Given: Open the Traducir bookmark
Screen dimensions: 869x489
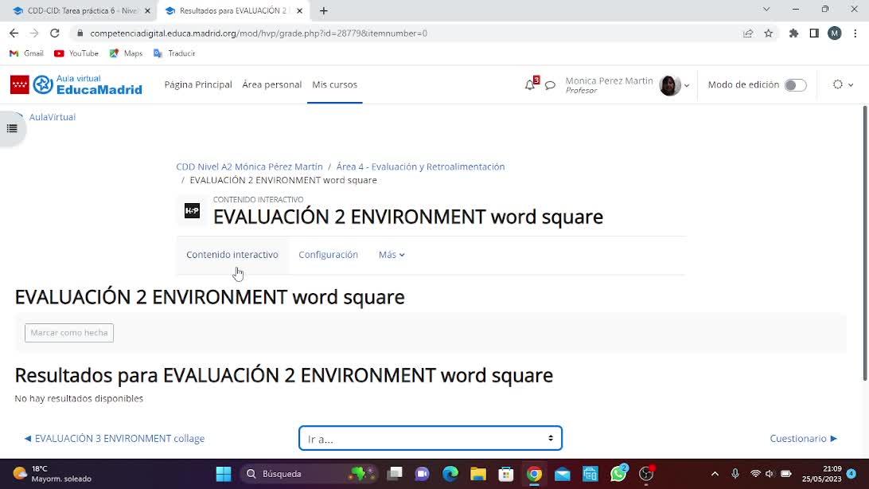Looking at the screenshot, I should click(174, 53).
